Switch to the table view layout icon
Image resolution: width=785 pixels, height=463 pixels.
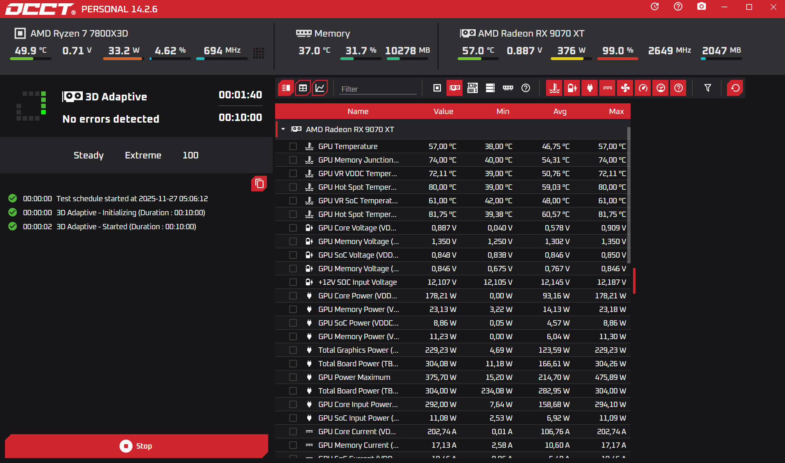pos(303,88)
